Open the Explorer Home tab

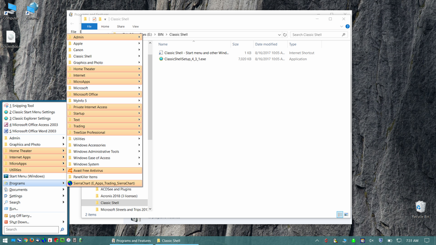pos(105,26)
